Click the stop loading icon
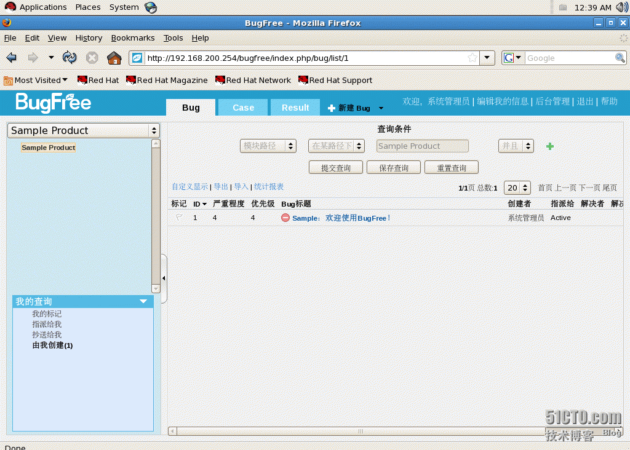The width and height of the screenshot is (630, 450). [92, 58]
